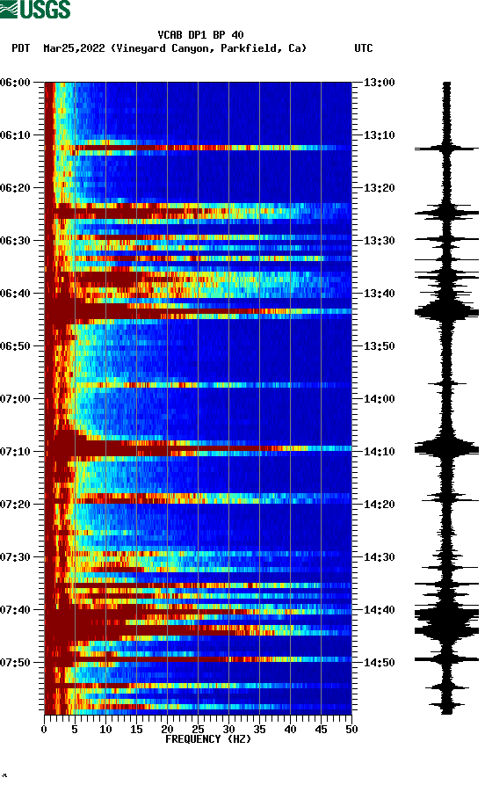Click the '07:40' PDT time label
The image size is (485, 785).
pyautogui.click(x=15, y=610)
